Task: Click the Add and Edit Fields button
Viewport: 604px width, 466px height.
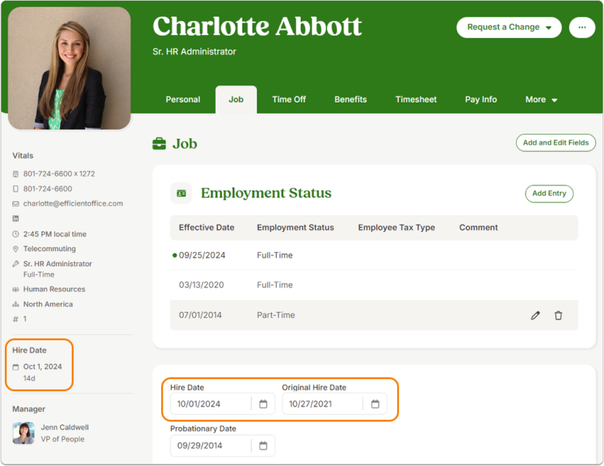Action: click(556, 143)
